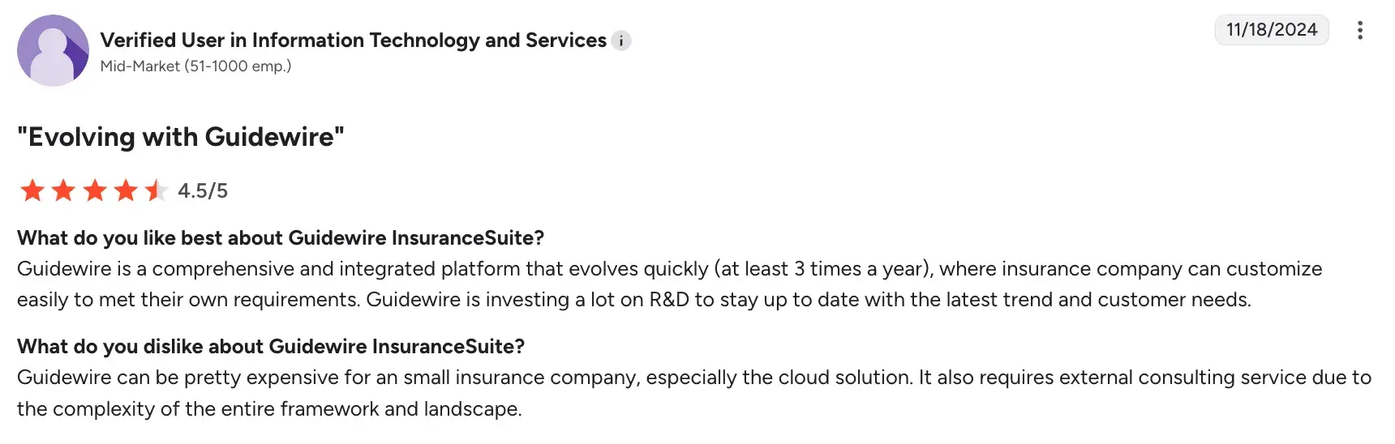The height and width of the screenshot is (444, 1395).
Task: Click the Verified User in Information Technology name
Action: click(x=353, y=41)
